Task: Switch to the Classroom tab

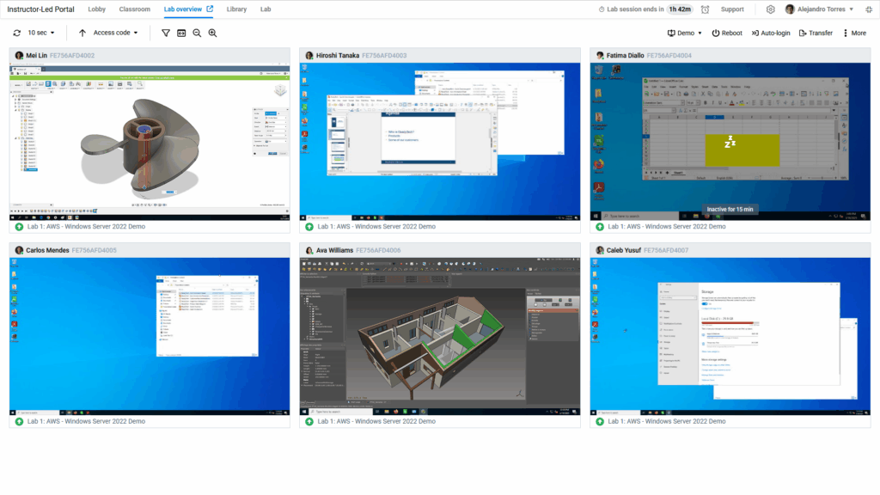Action: click(x=134, y=9)
